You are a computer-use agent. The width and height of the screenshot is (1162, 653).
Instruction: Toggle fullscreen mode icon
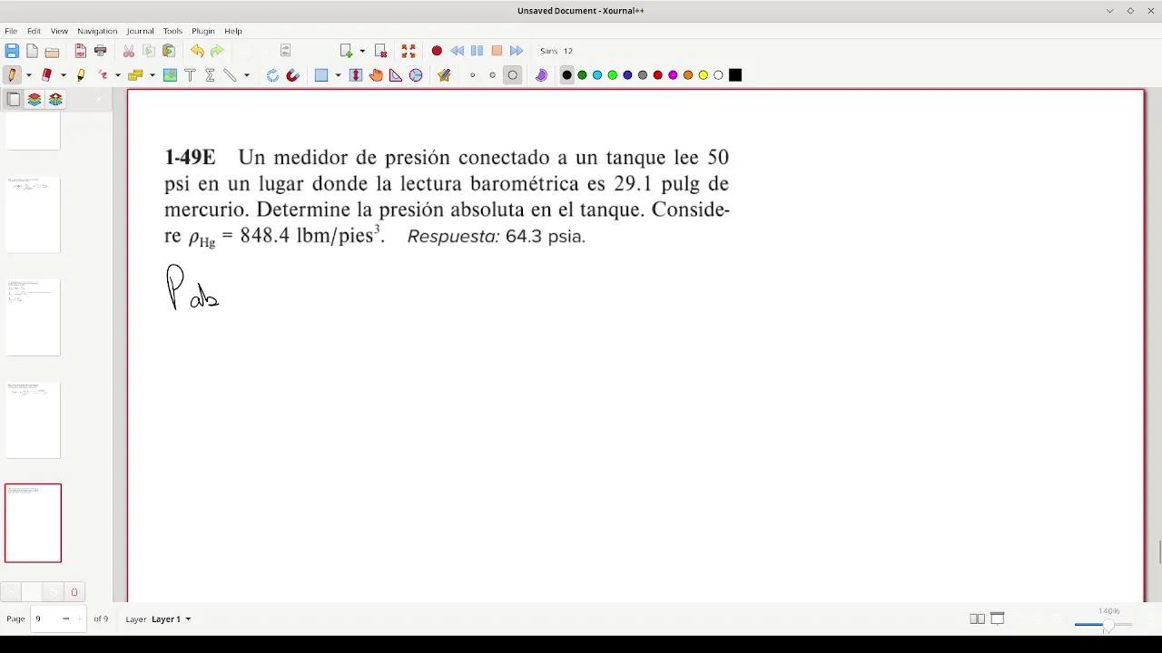tap(409, 51)
